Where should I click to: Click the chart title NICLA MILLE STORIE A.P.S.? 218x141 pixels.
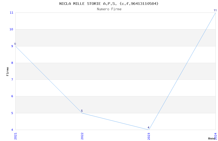pyautogui.click(x=109, y=4)
